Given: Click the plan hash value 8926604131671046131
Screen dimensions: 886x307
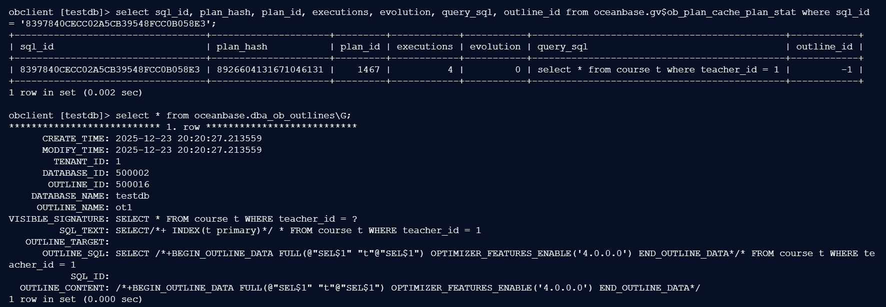Looking at the screenshot, I should 270,70.
